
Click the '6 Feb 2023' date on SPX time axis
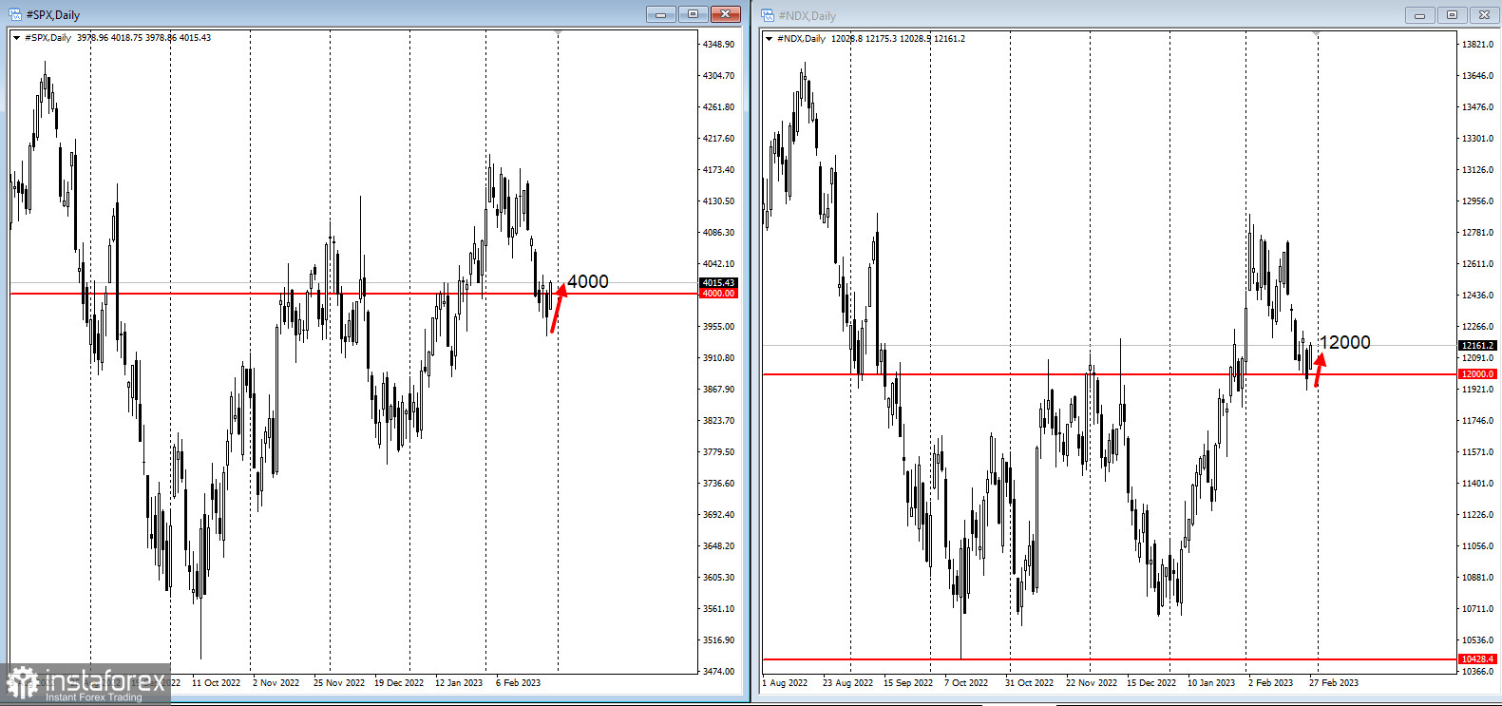pos(518,683)
